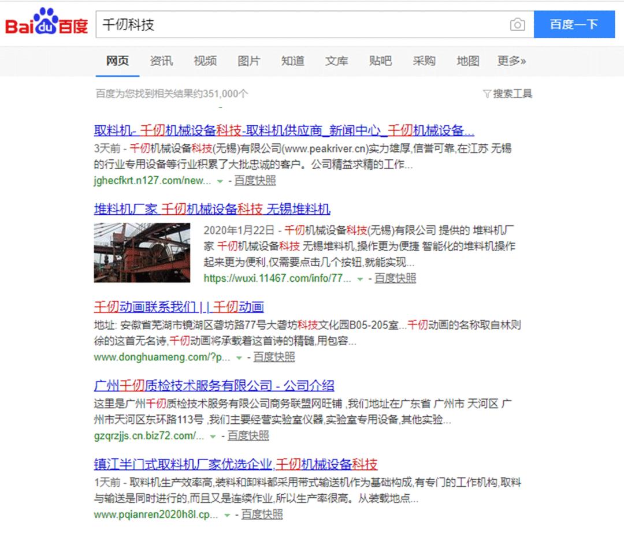Open 百度快照 for the first result
Viewport: 624px width, 541px height.
(257, 181)
